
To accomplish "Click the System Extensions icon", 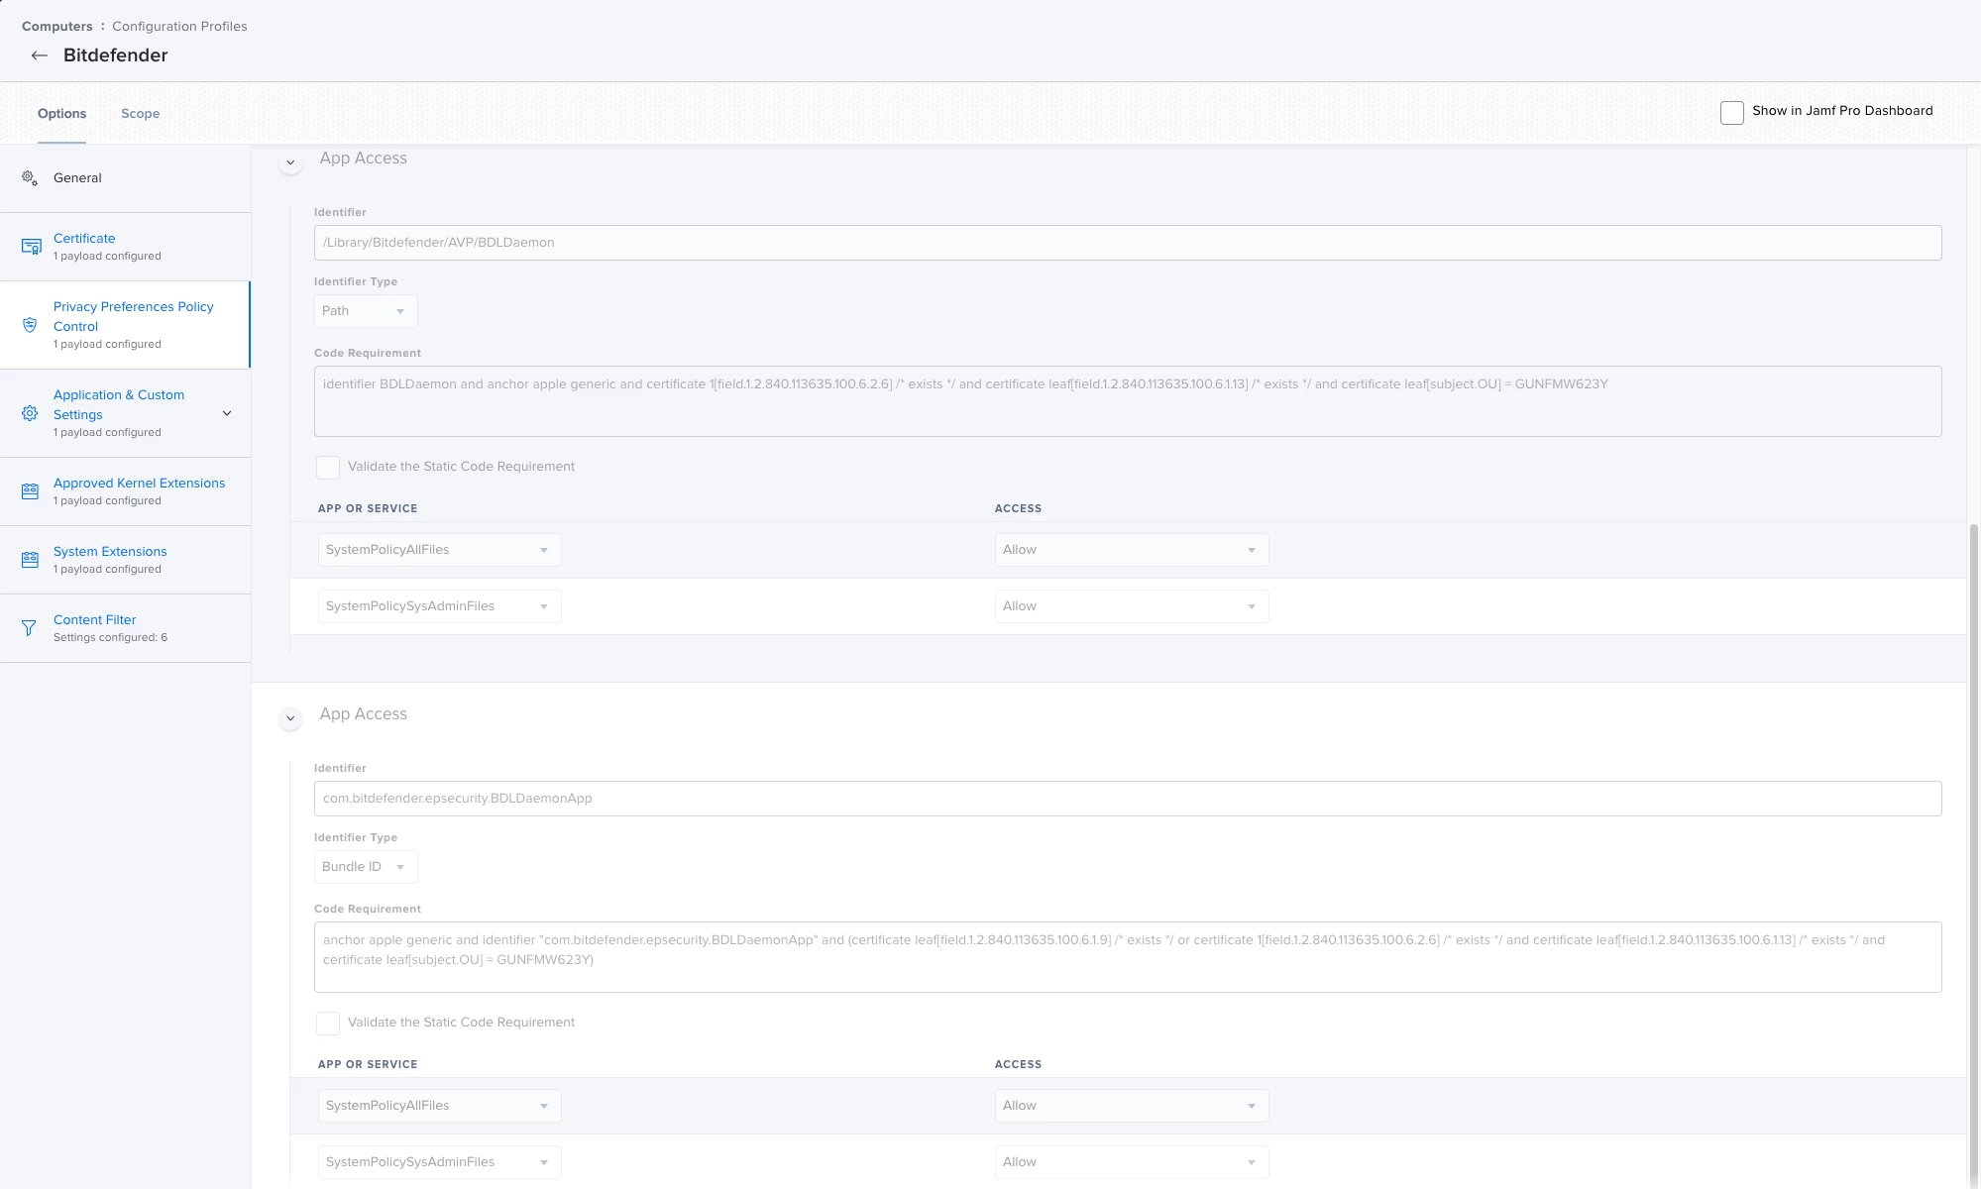I will point(30,560).
